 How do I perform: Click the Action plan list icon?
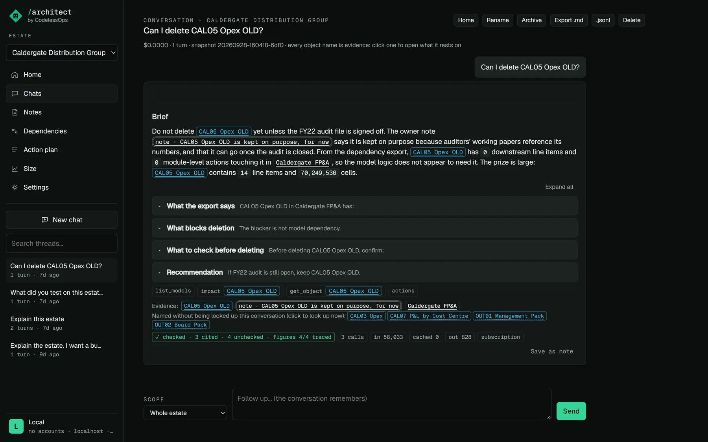click(15, 150)
